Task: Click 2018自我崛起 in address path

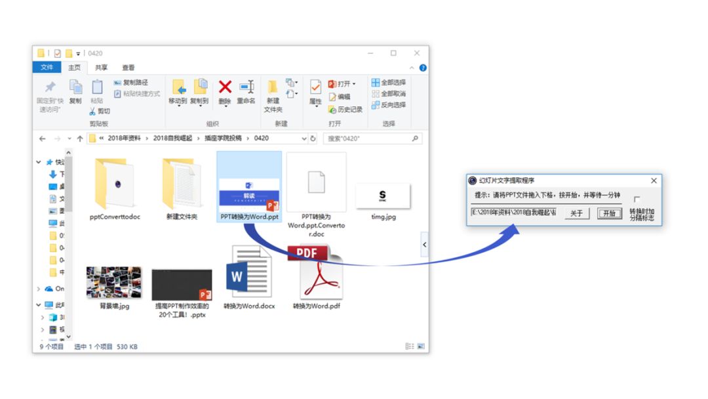Action: tap(172, 138)
